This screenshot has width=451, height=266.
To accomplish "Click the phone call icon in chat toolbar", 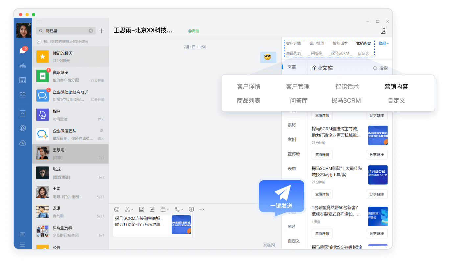I will tap(177, 209).
